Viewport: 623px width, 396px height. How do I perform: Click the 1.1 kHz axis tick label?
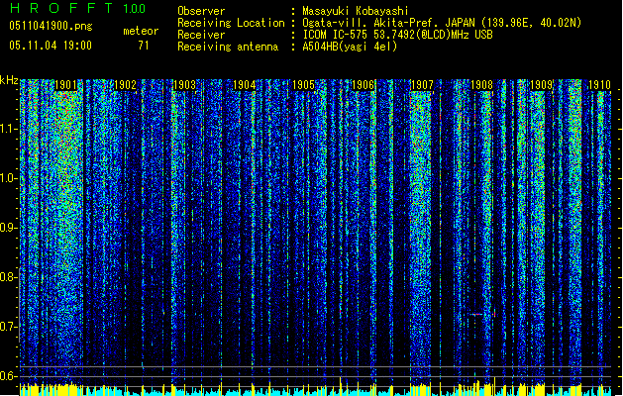tap(9, 129)
